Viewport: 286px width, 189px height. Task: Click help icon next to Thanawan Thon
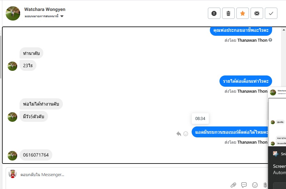coord(270,40)
